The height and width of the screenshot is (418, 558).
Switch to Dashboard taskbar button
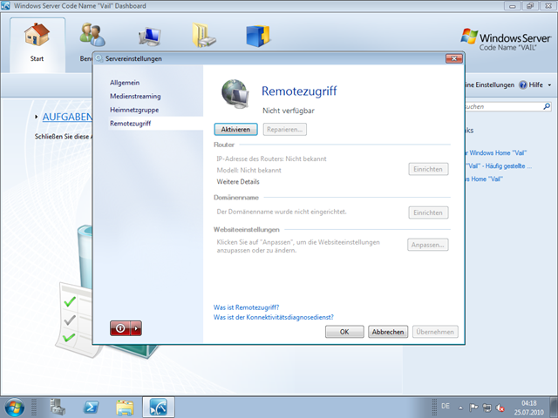(x=159, y=407)
